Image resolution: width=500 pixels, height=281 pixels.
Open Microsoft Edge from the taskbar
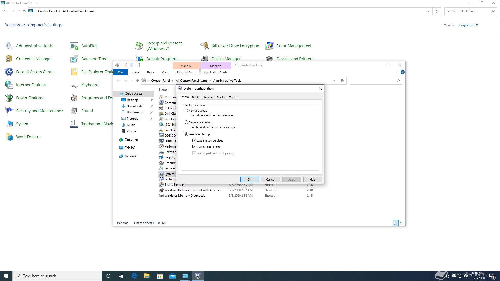134,276
